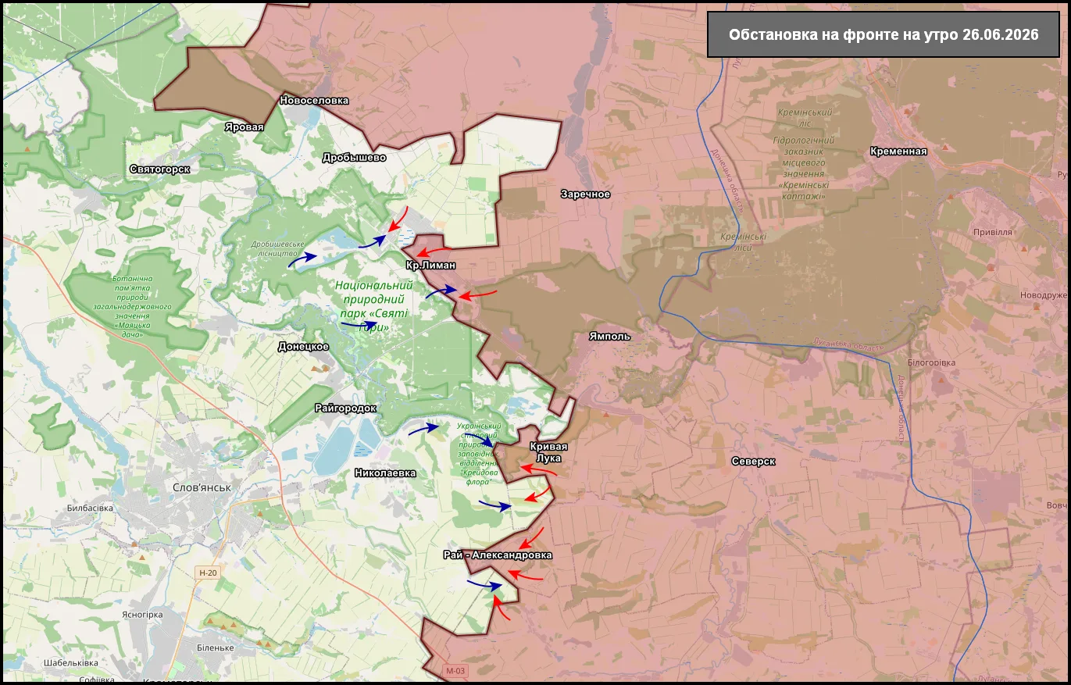
Task: Select the Кр.Лиман label
Action: pos(430,266)
